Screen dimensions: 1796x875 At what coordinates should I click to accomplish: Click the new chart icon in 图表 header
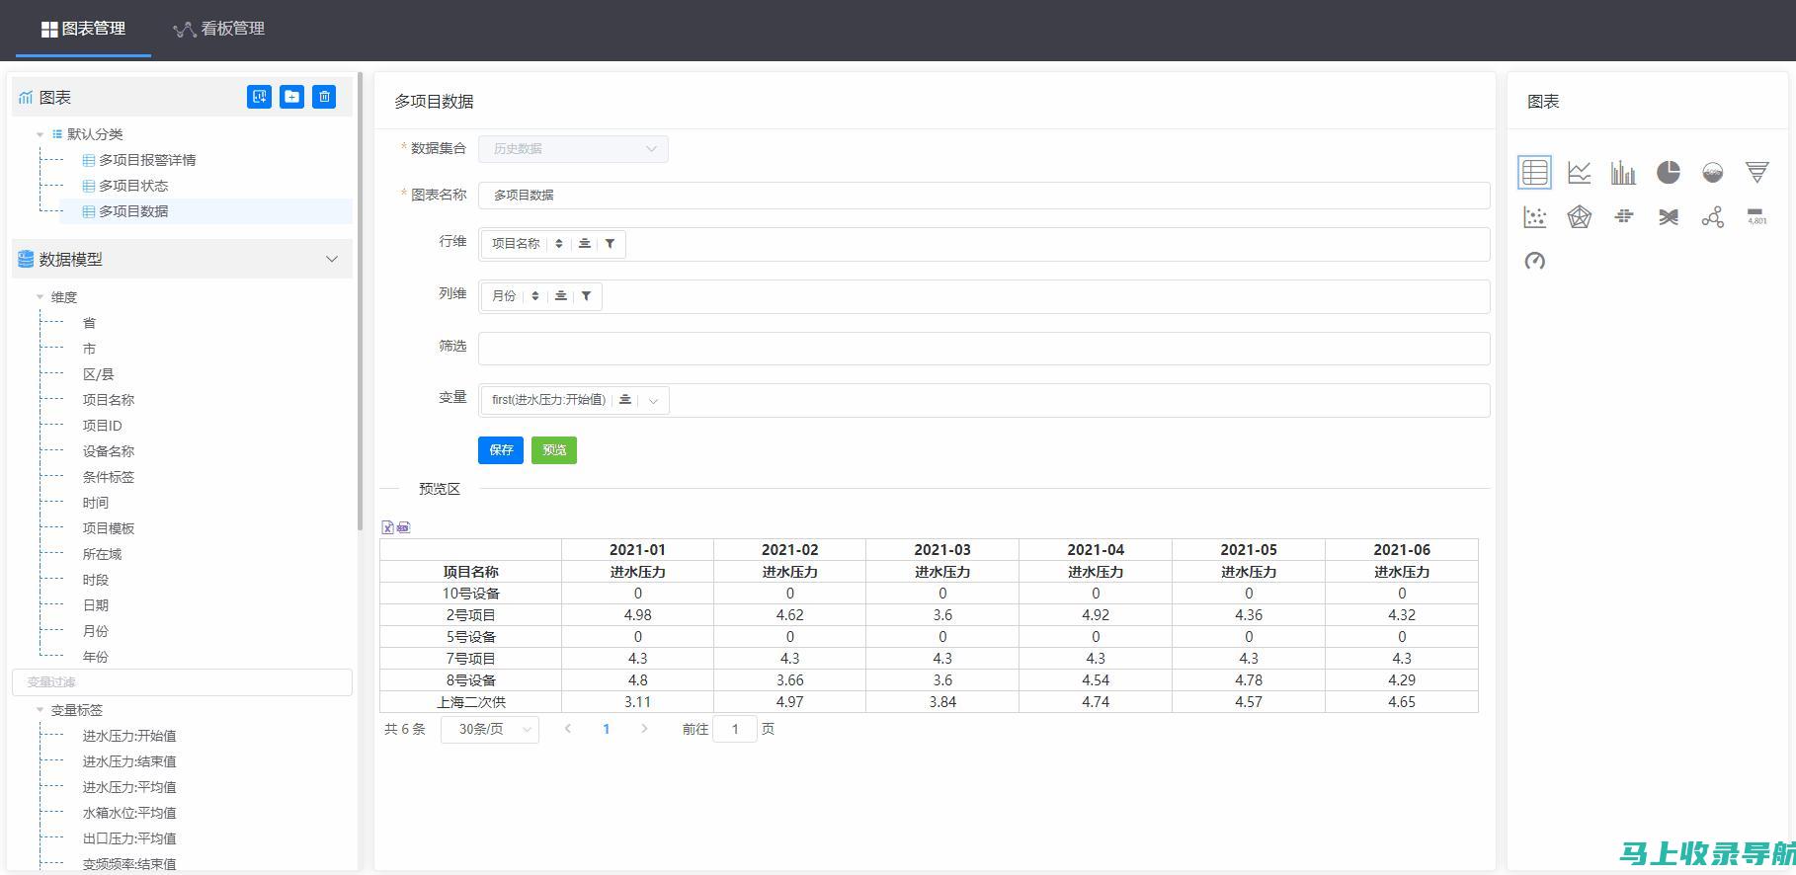click(x=259, y=97)
